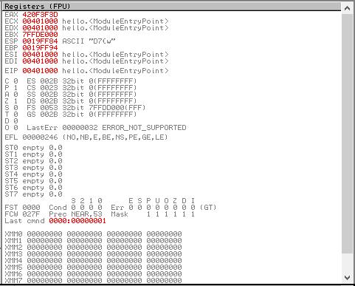Click the (GT) FPU condition text

tap(208, 208)
